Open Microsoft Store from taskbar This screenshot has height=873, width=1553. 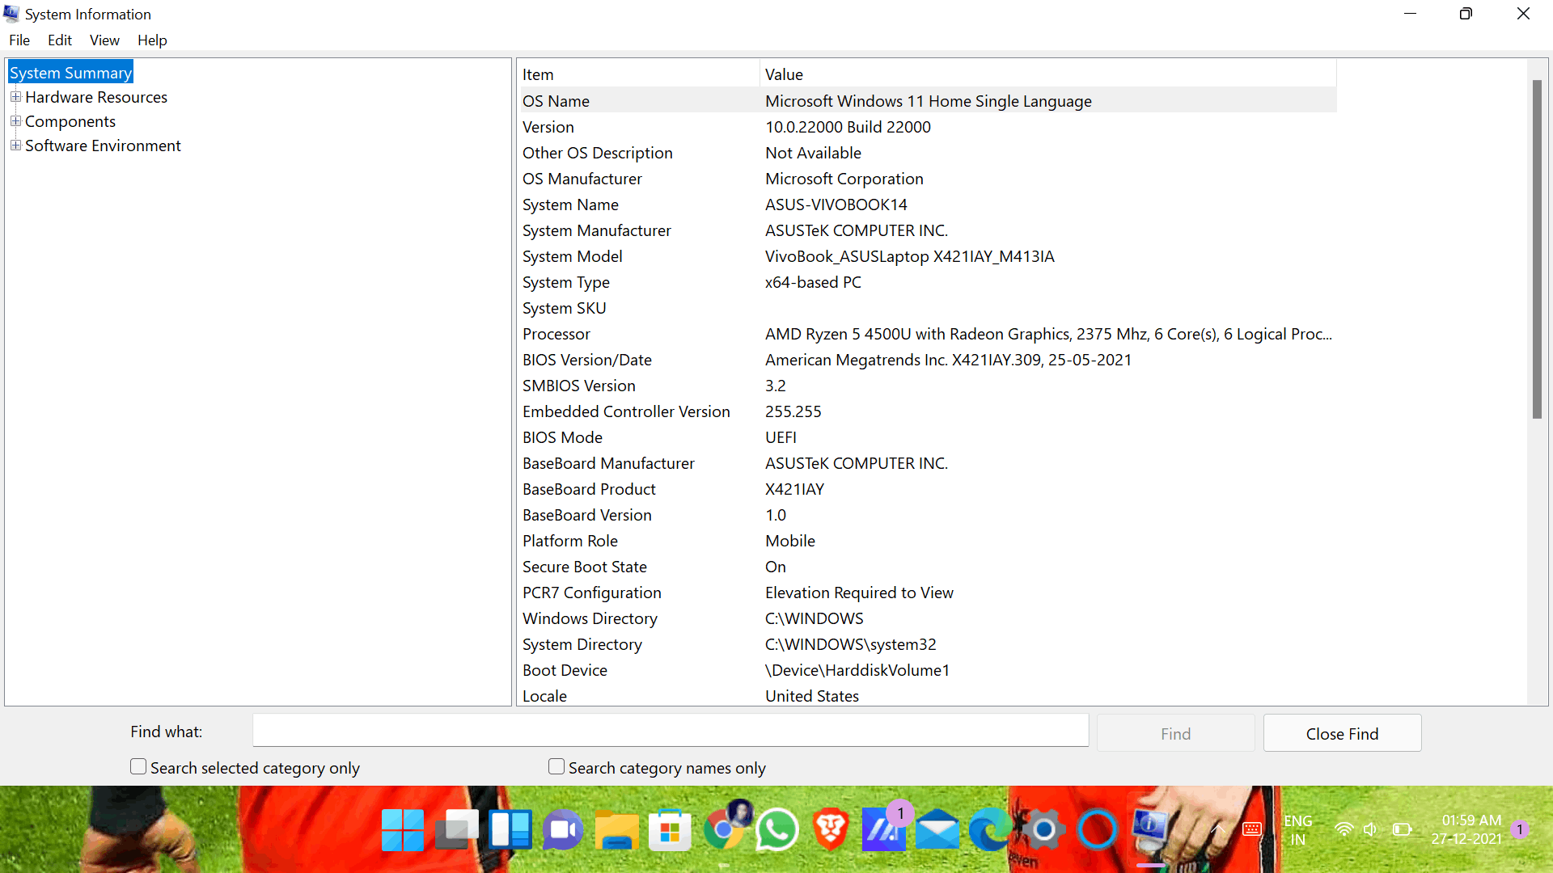click(x=670, y=829)
